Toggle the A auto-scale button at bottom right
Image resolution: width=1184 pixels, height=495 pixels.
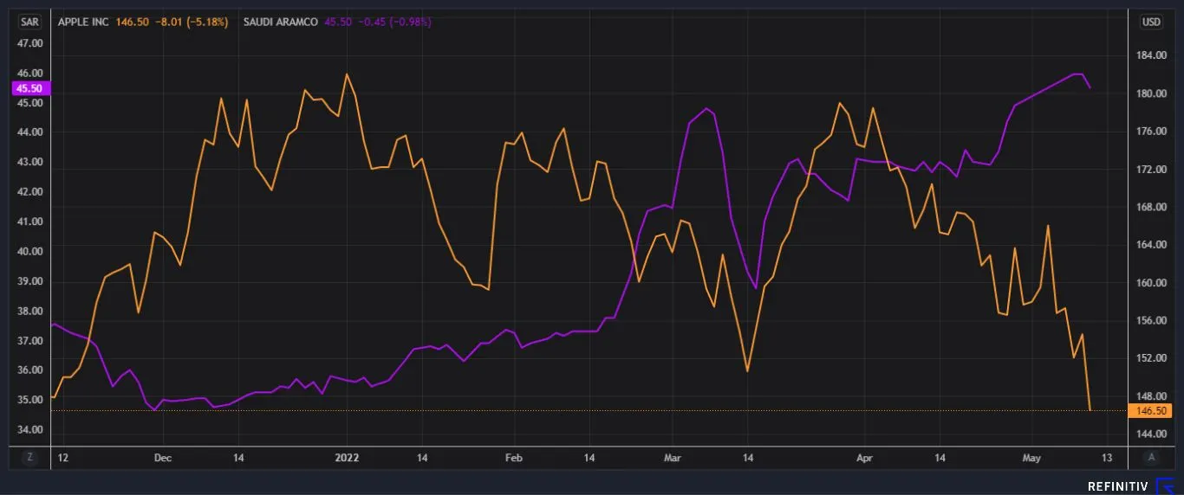click(1151, 457)
